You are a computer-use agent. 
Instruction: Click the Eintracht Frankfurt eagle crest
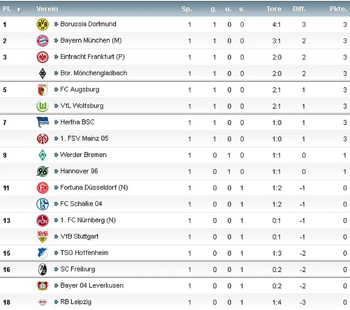click(x=42, y=57)
